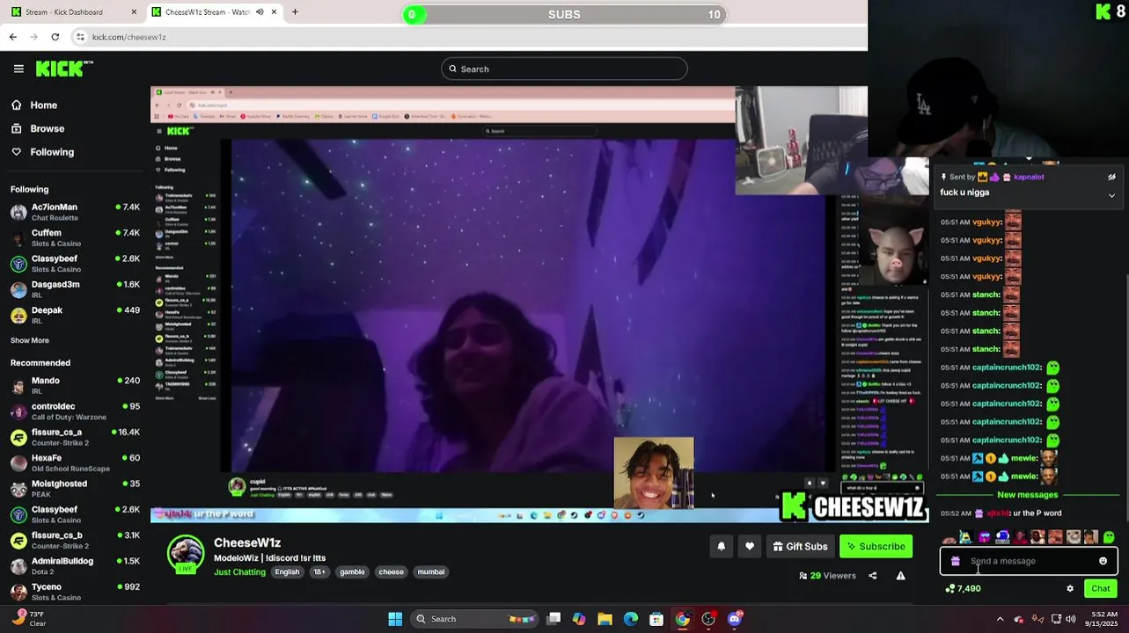Show hidden system tray icons
Image resolution: width=1129 pixels, height=633 pixels.
[1000, 619]
